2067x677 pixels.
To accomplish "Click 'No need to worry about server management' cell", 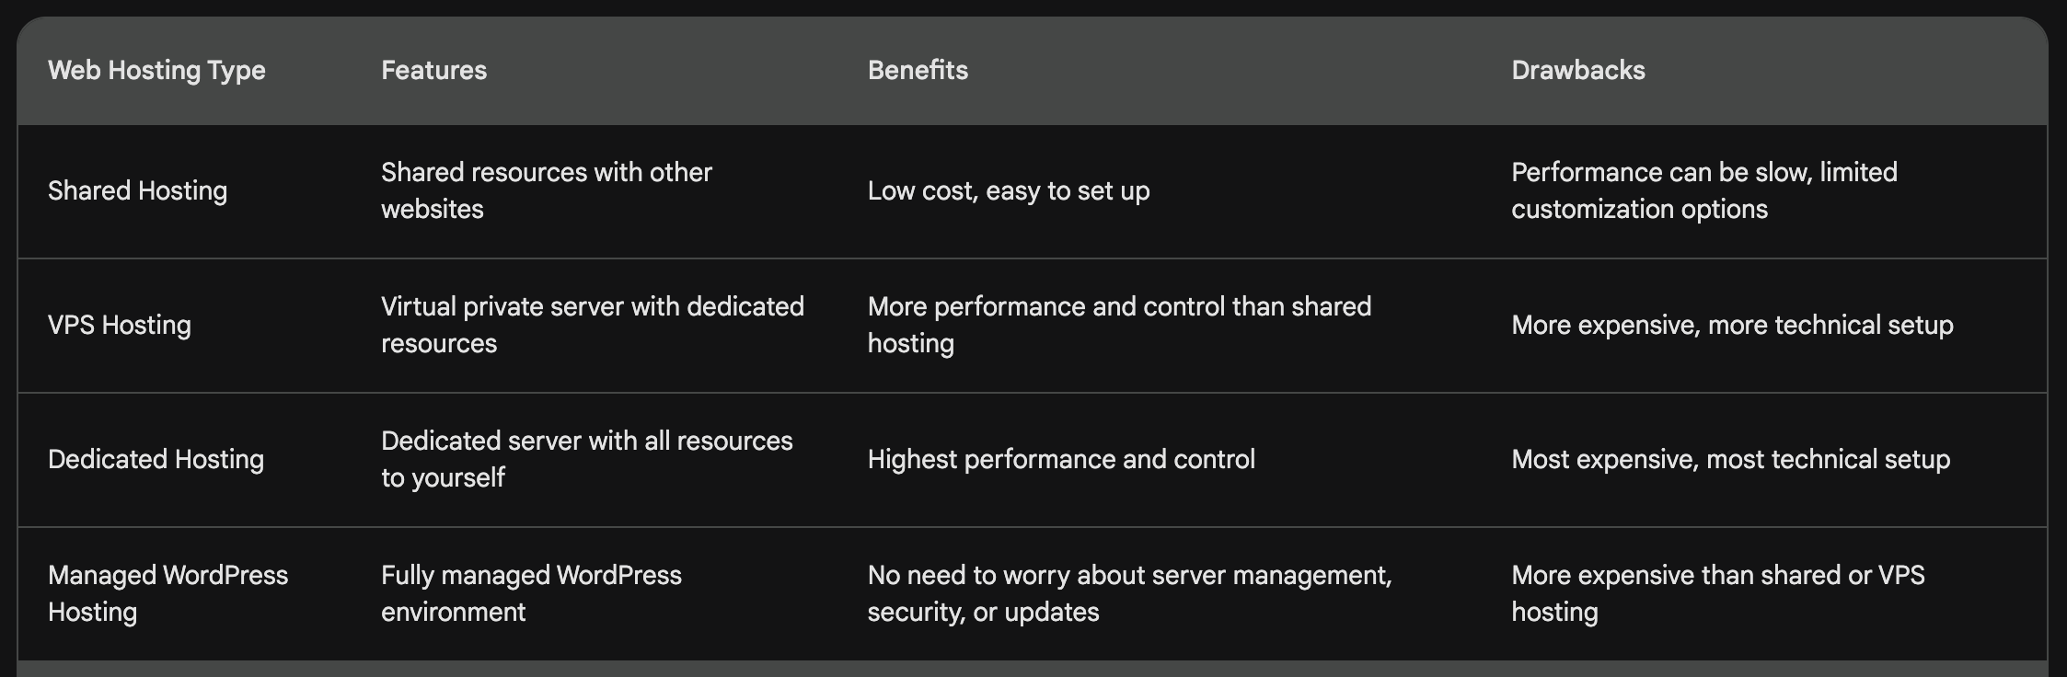I will (x=1130, y=594).
